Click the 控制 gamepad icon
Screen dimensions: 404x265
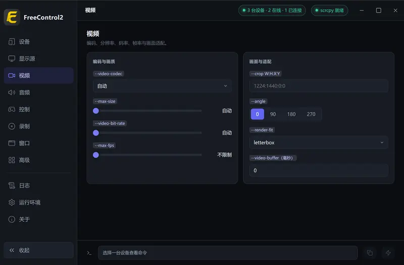[x=12, y=109]
